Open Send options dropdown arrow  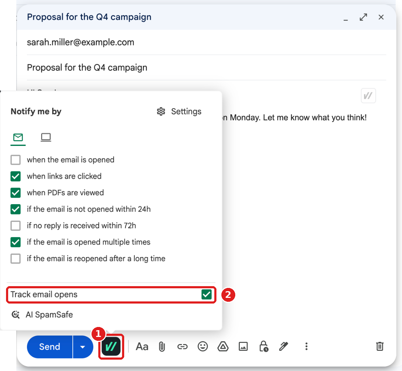pyautogui.click(x=83, y=347)
